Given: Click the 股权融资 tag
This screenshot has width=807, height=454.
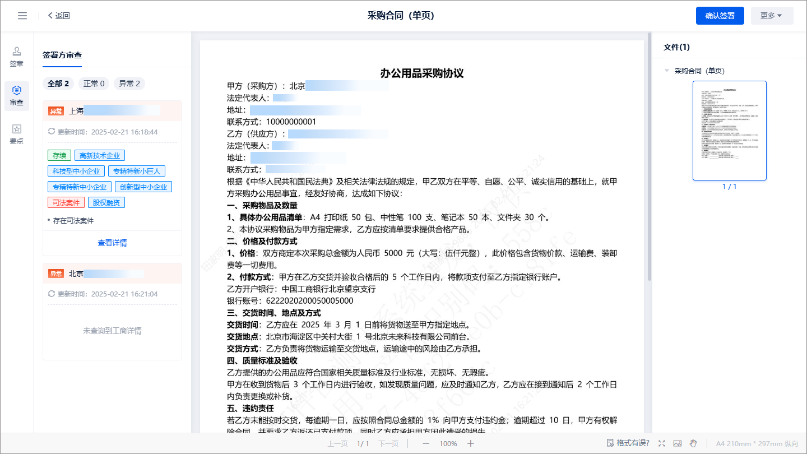Looking at the screenshot, I should (106, 202).
